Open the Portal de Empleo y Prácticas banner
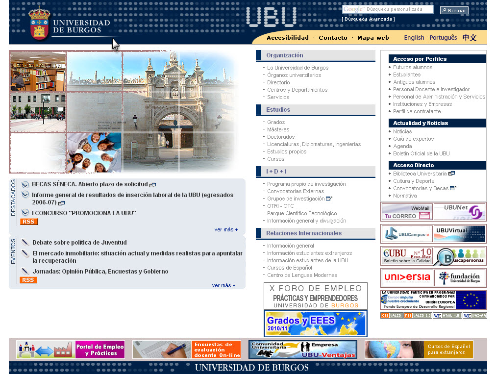The height and width of the screenshot is (375, 496). [70, 350]
